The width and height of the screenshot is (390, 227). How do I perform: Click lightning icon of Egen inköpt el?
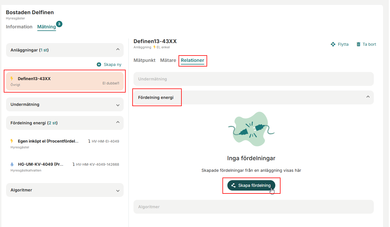click(x=12, y=141)
